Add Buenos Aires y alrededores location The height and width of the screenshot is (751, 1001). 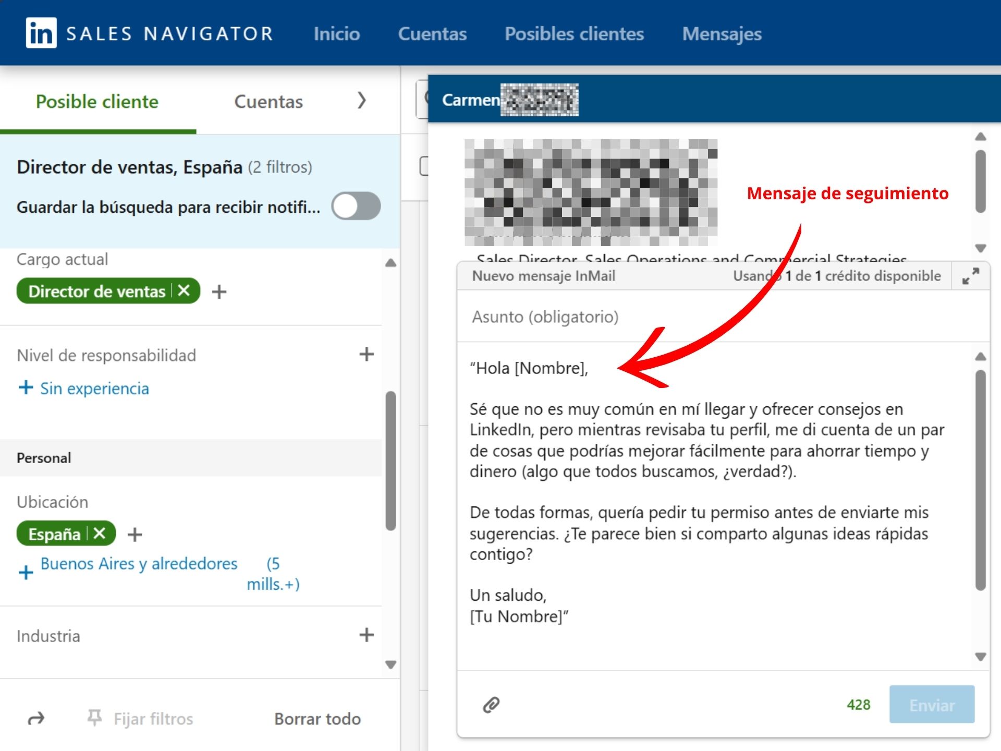(160, 573)
